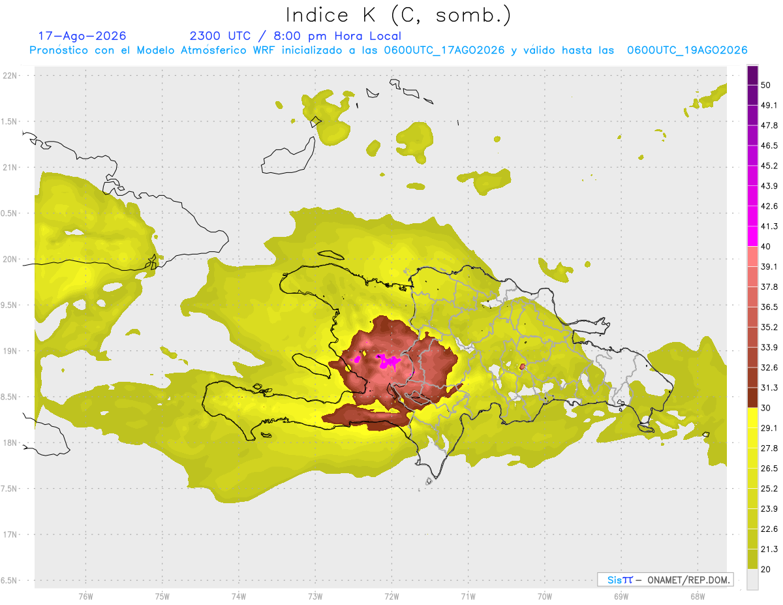Click the "18N" latitude axis label

(11, 442)
